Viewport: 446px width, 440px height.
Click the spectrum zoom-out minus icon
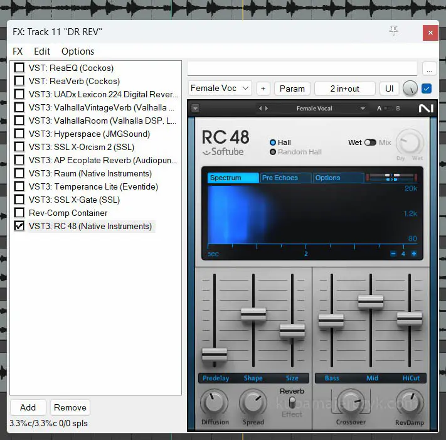[x=393, y=254]
